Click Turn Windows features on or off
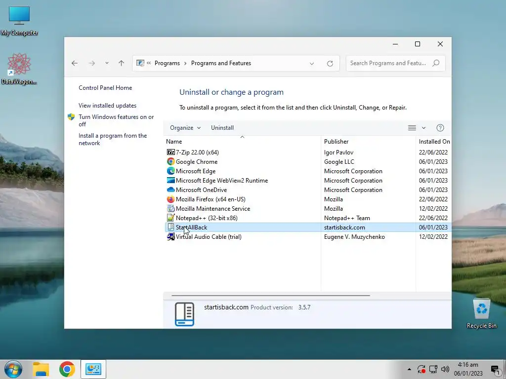 (x=116, y=120)
